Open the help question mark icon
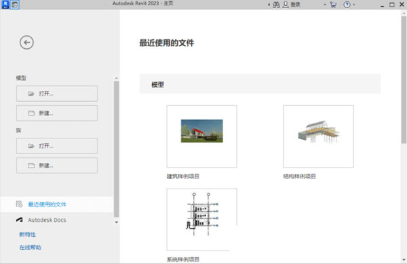Viewport: 407px width, 264px height. [347, 5]
